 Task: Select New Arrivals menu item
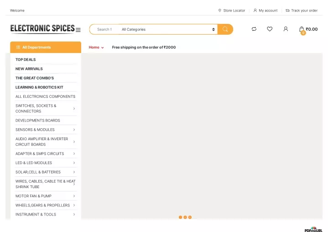click(29, 69)
